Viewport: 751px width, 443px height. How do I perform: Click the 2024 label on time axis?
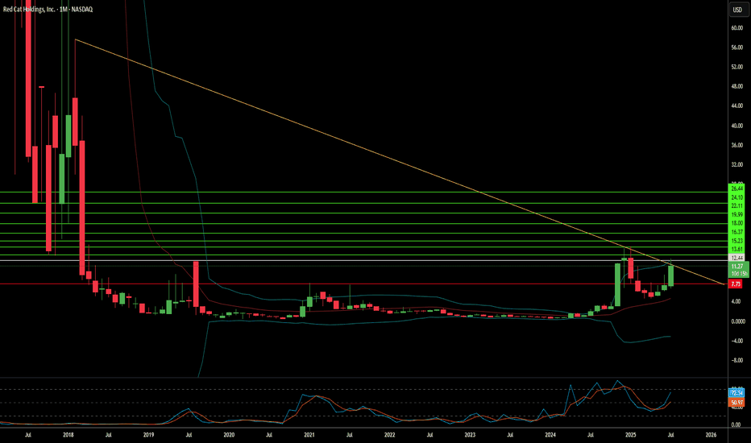(x=550, y=435)
